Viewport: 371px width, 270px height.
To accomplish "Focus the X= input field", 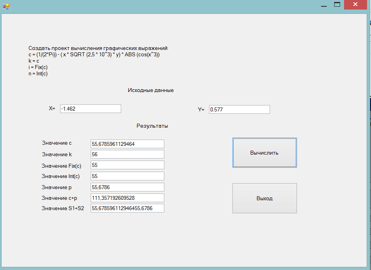I will click(x=91, y=109).
